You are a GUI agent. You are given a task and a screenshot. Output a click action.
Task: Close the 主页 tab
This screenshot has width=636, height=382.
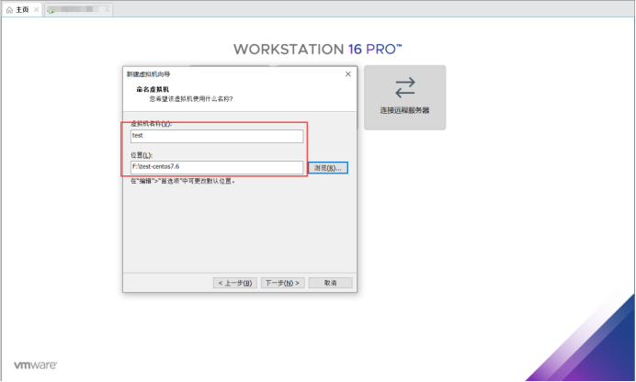(x=36, y=10)
